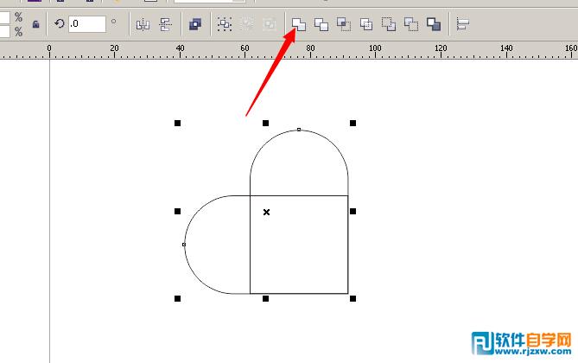578x363 pixels.
Task: Click the Simplify shapes icon
Action: pyautogui.click(x=366, y=24)
